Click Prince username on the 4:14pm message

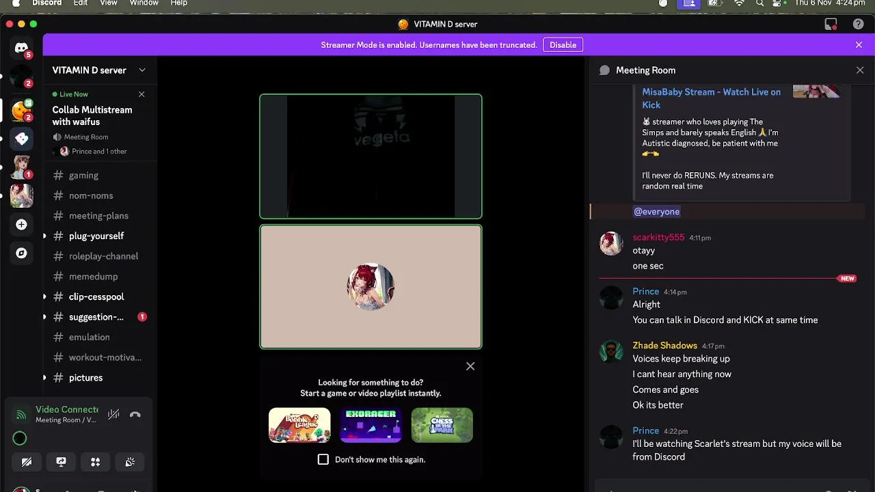point(645,291)
